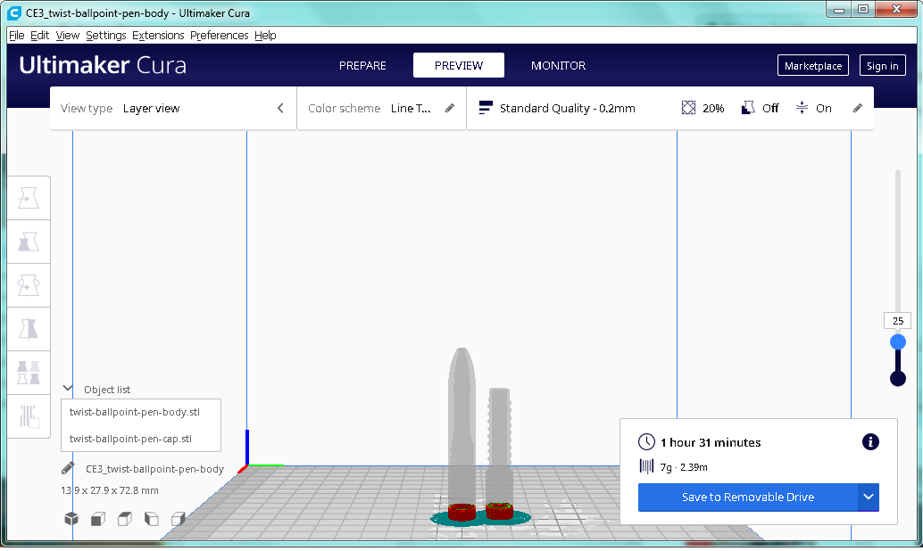Viewport: 923px width, 551px height.
Task: Click the job name CE3_twist-ballpoint-pen-body
Action: tap(154, 469)
